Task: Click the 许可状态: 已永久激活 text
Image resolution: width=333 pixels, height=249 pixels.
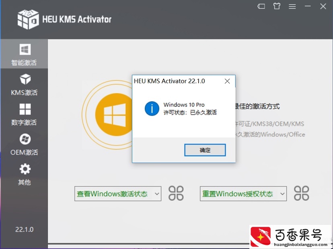Action: 190,112
